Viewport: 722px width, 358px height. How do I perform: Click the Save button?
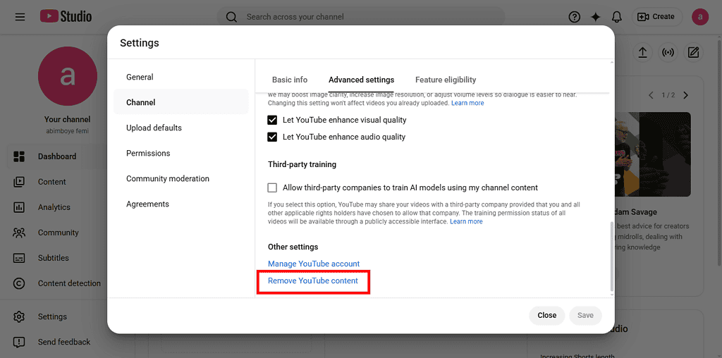(585, 315)
